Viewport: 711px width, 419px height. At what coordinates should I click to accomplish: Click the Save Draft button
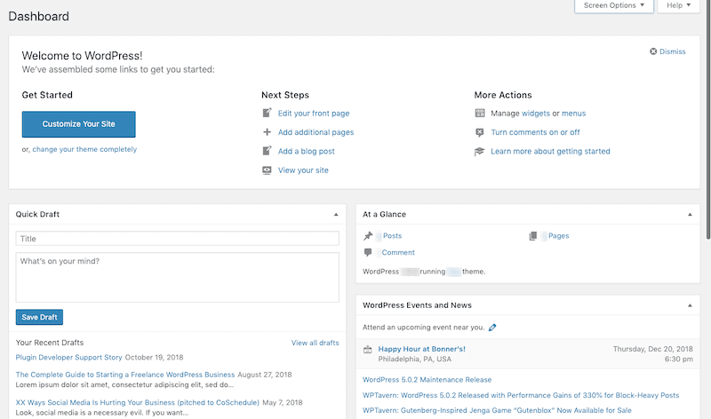tap(39, 317)
